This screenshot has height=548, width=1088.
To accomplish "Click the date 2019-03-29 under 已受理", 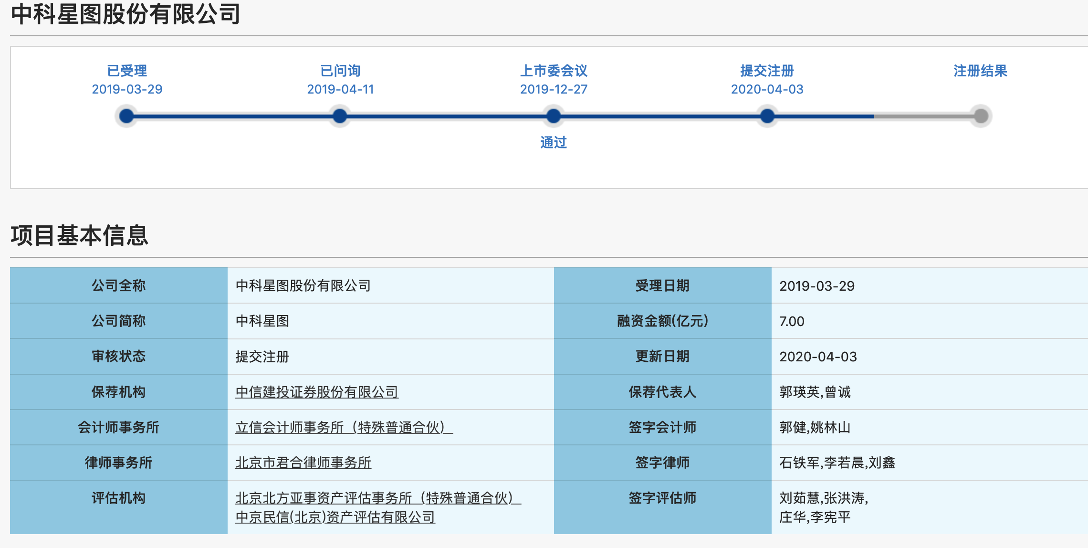I will tap(127, 89).
